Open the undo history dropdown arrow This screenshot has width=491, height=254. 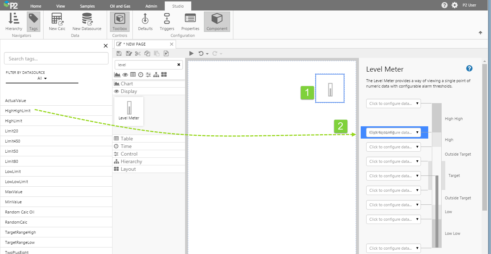pos(207,54)
